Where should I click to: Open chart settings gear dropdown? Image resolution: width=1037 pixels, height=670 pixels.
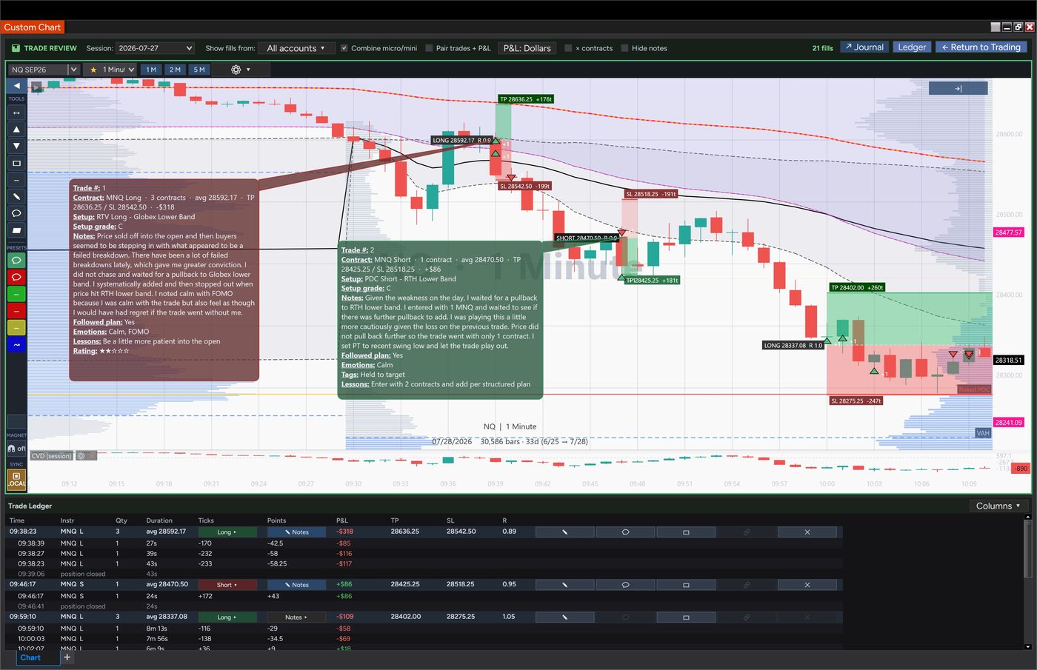pos(240,70)
